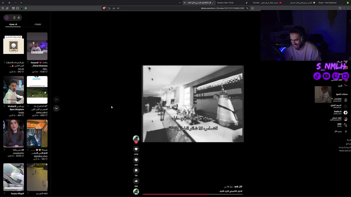
Task: Close the active TikTok browser tab
Action: pos(185,3)
